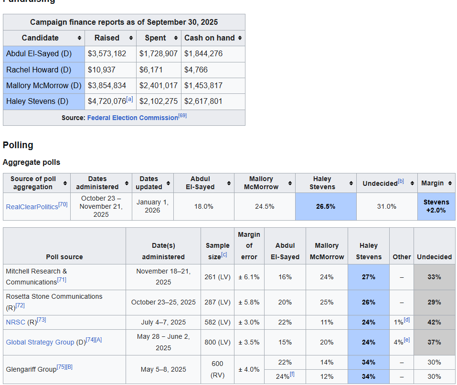Viewport: 457px width, 385px height.
Task: Select the 42% undecided cell
Action: (x=434, y=322)
